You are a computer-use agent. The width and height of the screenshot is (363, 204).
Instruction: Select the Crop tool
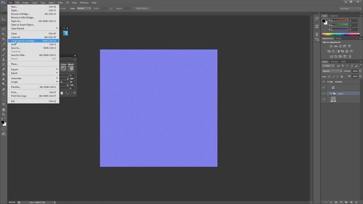(3, 39)
